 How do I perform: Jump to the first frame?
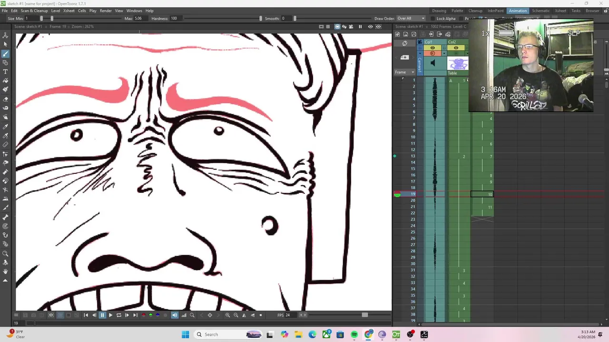point(86,315)
